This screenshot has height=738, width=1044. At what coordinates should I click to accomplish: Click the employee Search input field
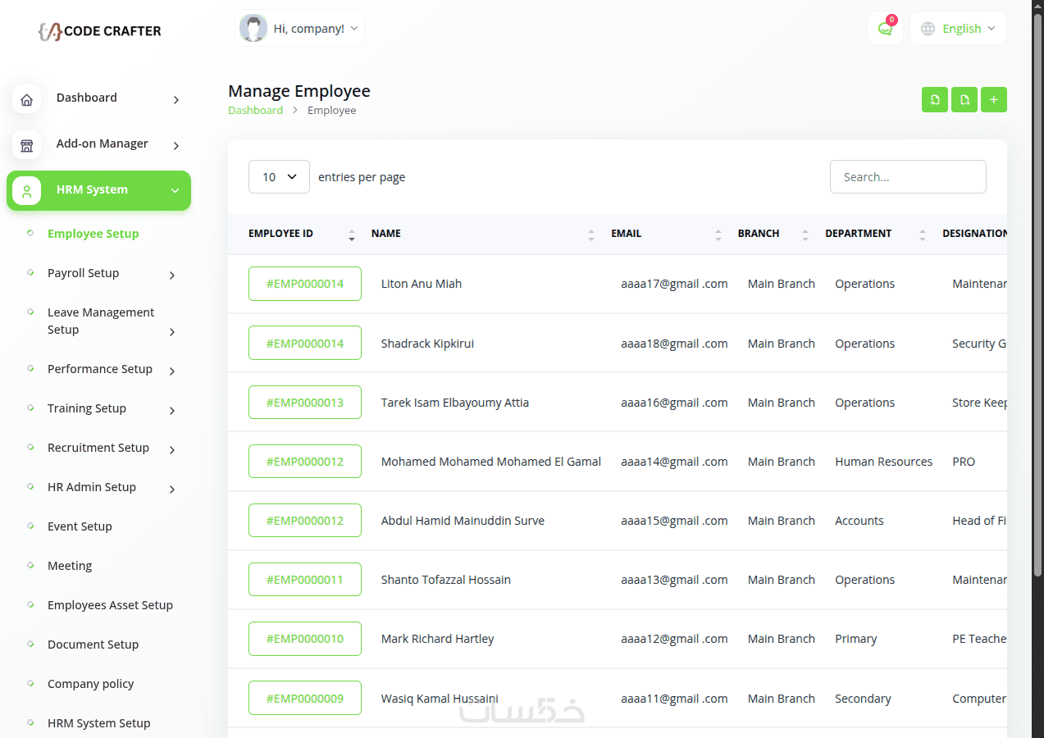tap(908, 177)
